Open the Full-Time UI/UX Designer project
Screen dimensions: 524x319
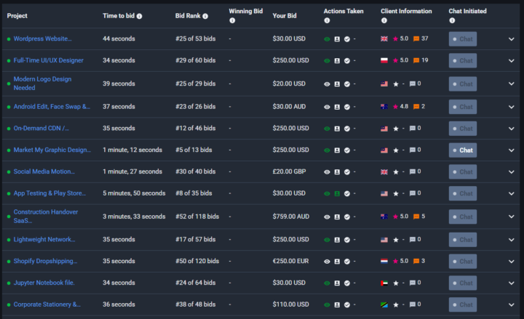pyautogui.click(x=49, y=60)
